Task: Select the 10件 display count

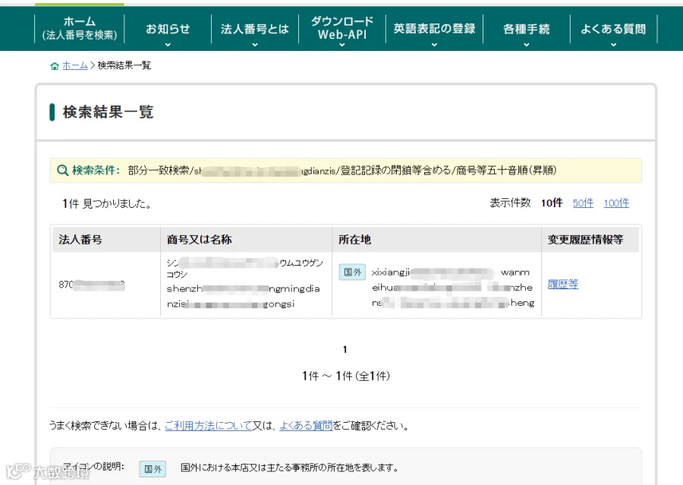Action: (x=552, y=203)
